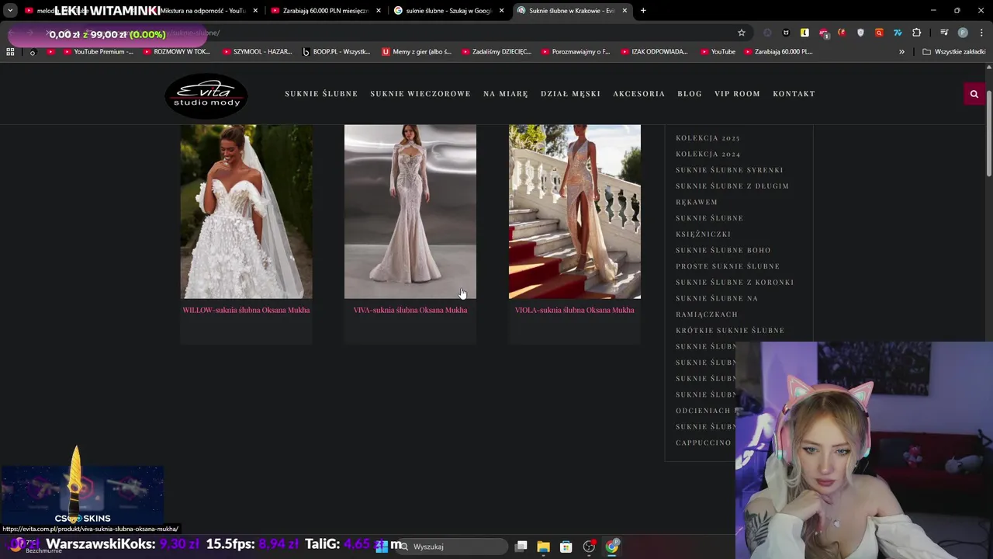View the VIOLA wedding dress photo
The height and width of the screenshot is (559, 993).
point(575,211)
